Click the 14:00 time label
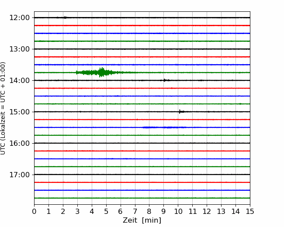The image size is (284, 227). (19, 80)
